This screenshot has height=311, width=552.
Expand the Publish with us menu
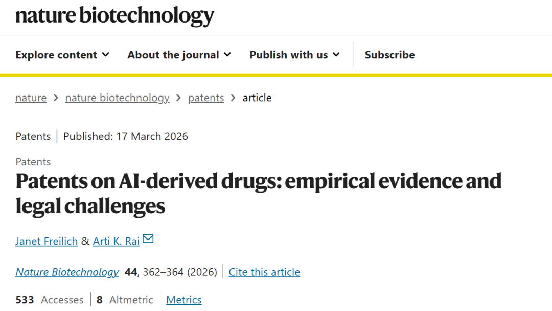pyautogui.click(x=294, y=55)
